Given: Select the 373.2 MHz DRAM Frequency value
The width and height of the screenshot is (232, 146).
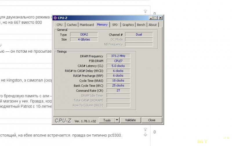Looking at the screenshot, I should pos(118,56).
